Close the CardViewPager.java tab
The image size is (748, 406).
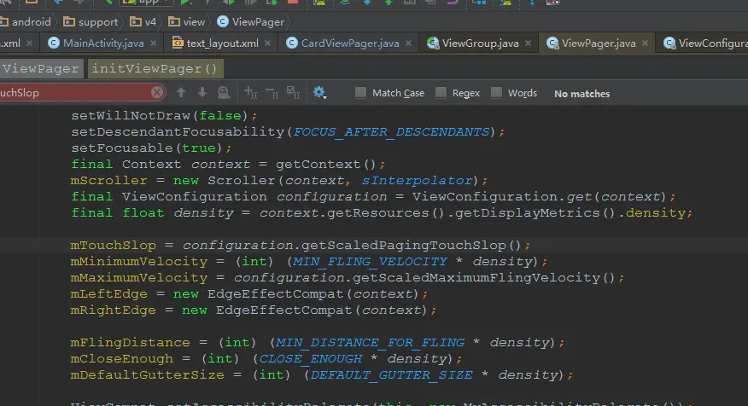tap(409, 43)
